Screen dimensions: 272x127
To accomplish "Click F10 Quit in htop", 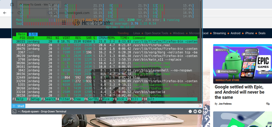I will [x=148, y=99].
